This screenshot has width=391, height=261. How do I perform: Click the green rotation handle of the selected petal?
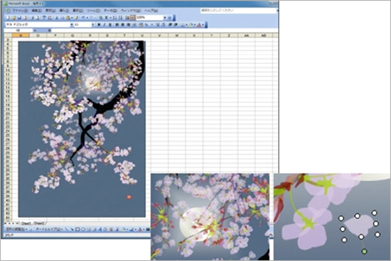(x=364, y=251)
